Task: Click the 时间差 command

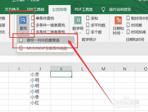Action: tap(136, 25)
